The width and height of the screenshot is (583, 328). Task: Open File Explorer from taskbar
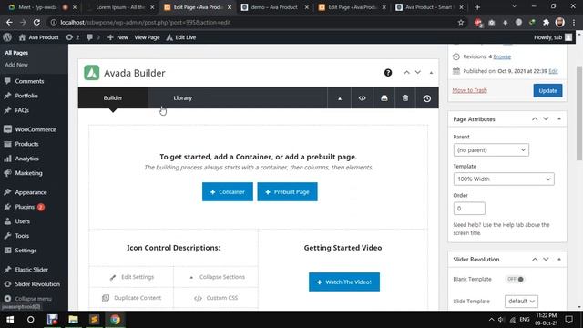tap(73, 320)
